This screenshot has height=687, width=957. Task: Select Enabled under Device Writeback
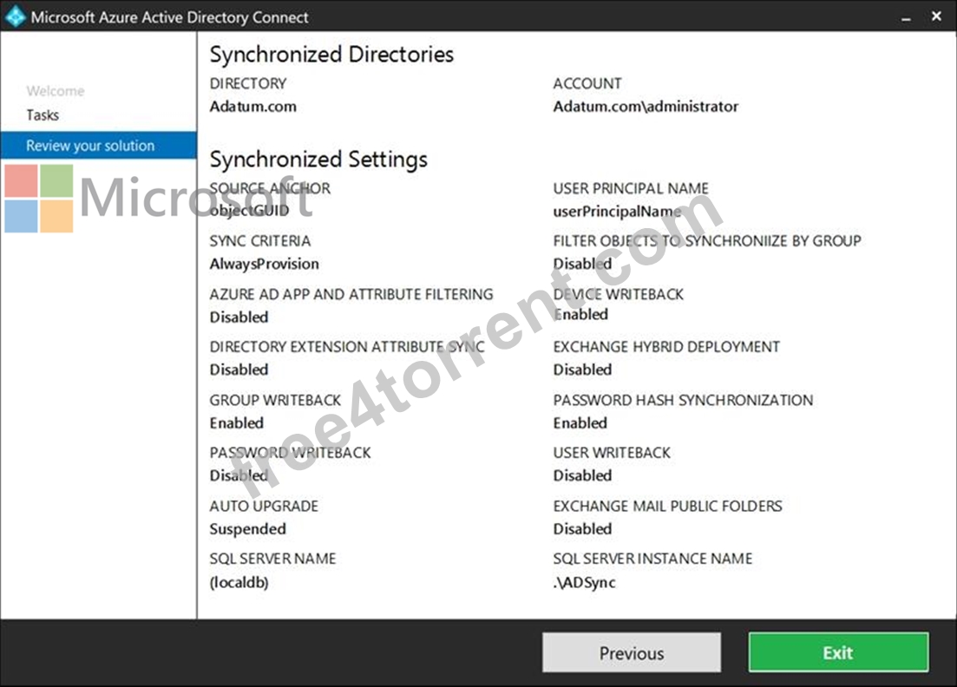581,315
